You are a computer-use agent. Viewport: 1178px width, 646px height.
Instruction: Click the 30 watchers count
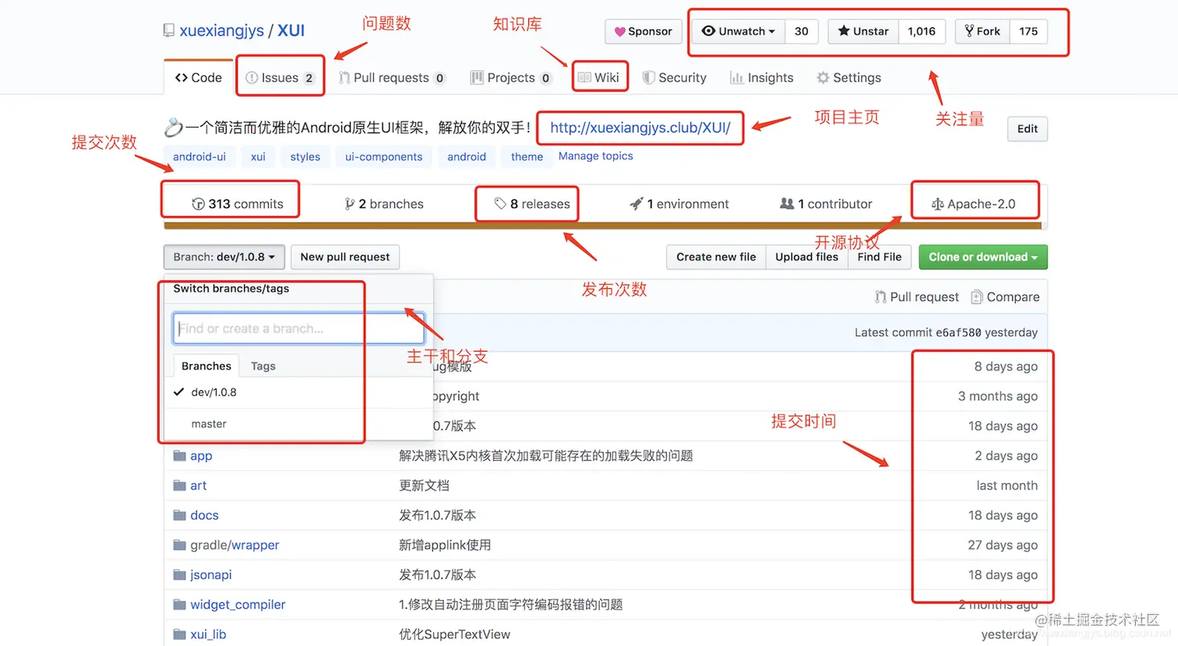click(802, 31)
